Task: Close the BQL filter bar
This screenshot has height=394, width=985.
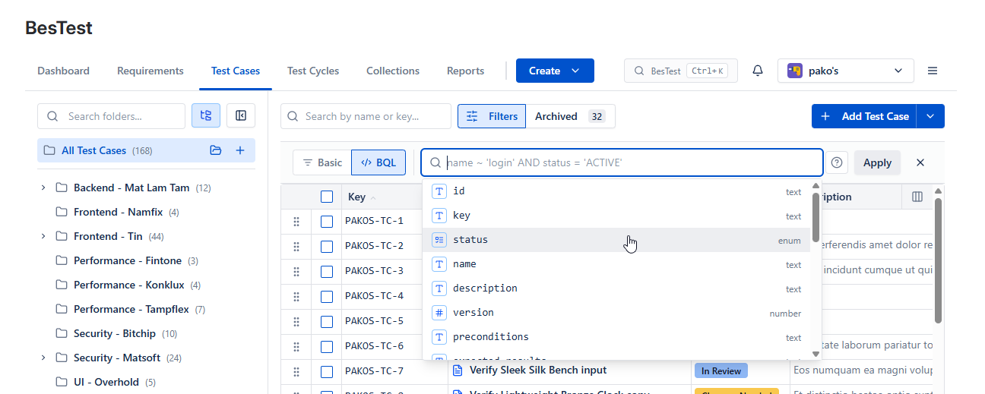Action: pos(920,162)
